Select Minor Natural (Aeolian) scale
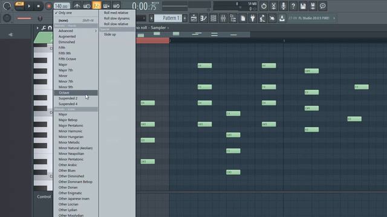Image resolution: width=387 pixels, height=217 pixels. click(76, 148)
